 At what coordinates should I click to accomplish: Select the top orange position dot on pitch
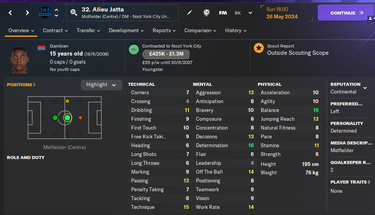tap(67, 101)
